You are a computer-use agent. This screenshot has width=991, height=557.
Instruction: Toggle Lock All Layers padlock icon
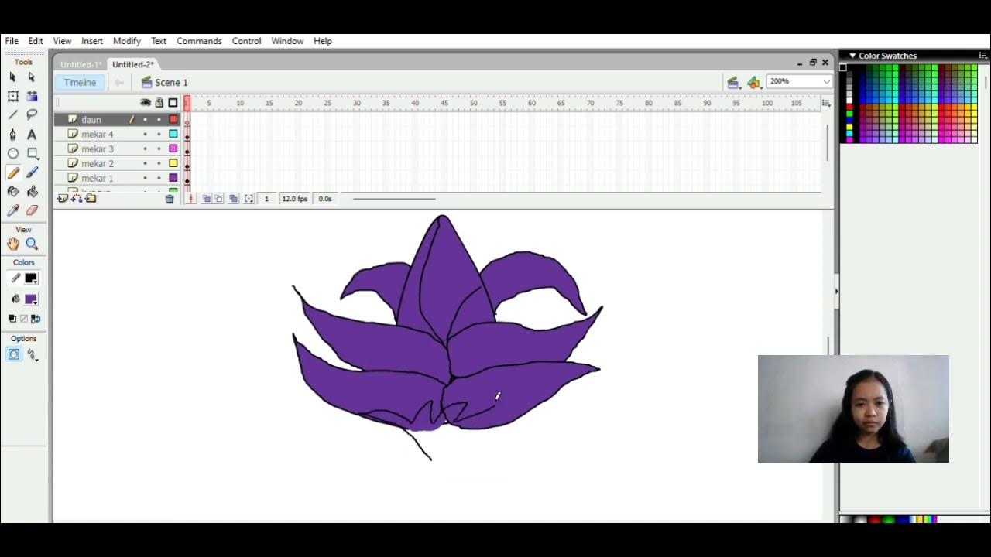coord(159,103)
